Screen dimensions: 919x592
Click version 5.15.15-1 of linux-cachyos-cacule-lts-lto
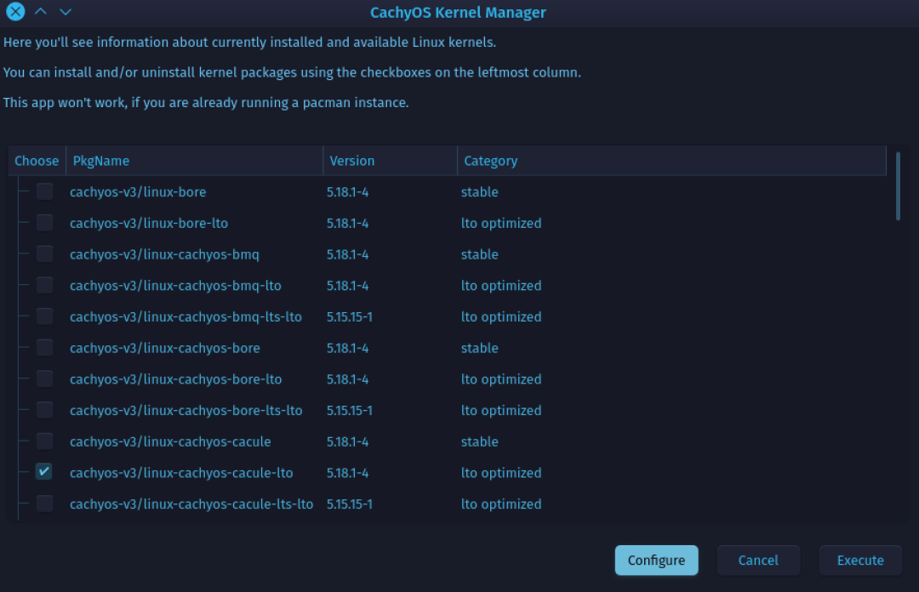(x=350, y=504)
